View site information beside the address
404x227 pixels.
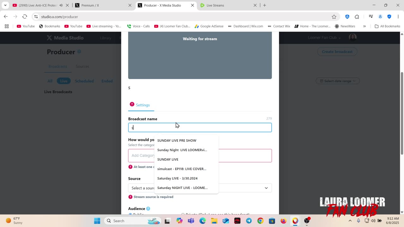[x=36, y=17]
